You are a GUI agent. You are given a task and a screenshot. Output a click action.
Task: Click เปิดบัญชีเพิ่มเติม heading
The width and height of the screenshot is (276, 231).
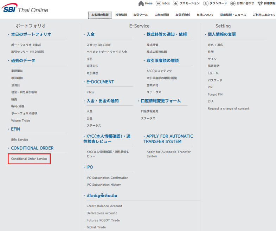(x=102, y=196)
